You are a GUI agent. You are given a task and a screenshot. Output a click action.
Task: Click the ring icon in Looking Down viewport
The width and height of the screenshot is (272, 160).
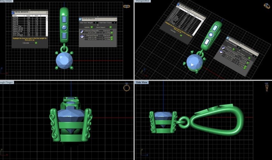click(x=126, y=6)
